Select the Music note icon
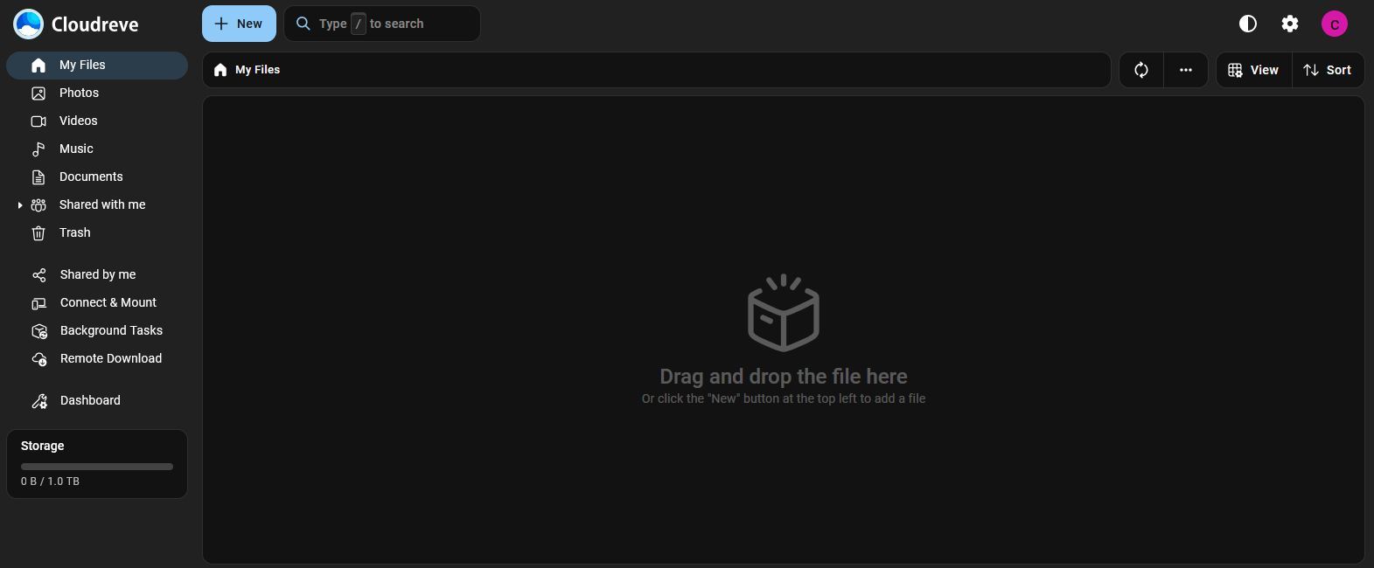This screenshot has height=568, width=1374. 38,149
